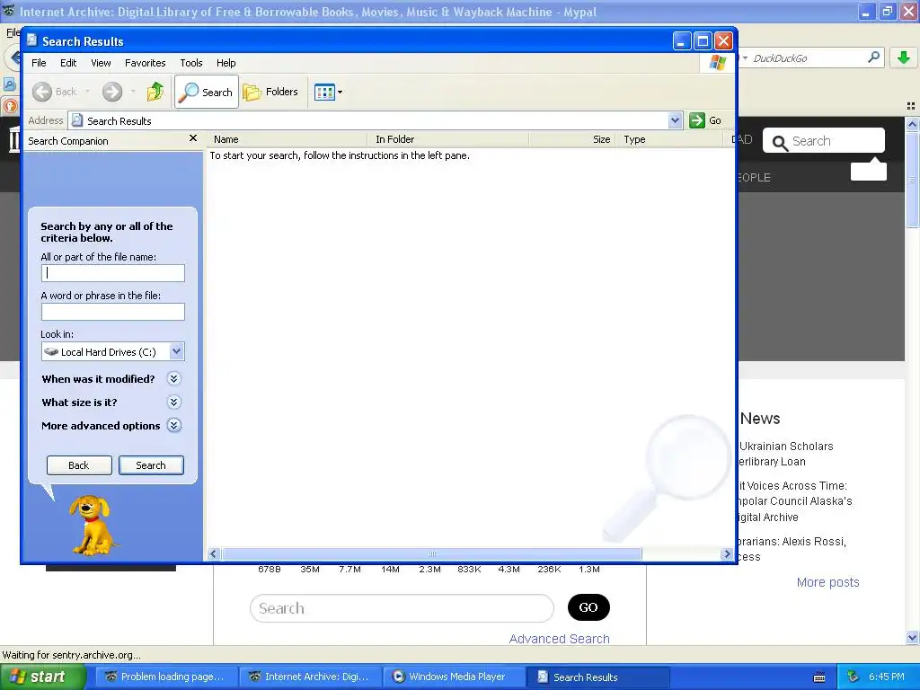Expand When was it modified option
This screenshot has width=920, height=690.
173,379
